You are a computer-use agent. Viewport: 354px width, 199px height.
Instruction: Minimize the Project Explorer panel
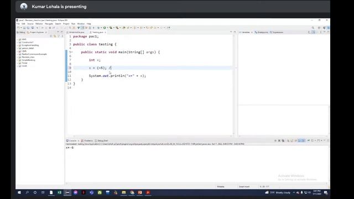[x=58, y=32]
